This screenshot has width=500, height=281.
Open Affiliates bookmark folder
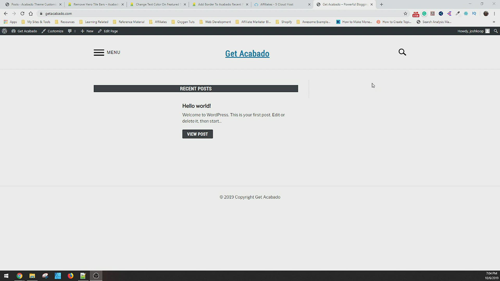[158, 22]
